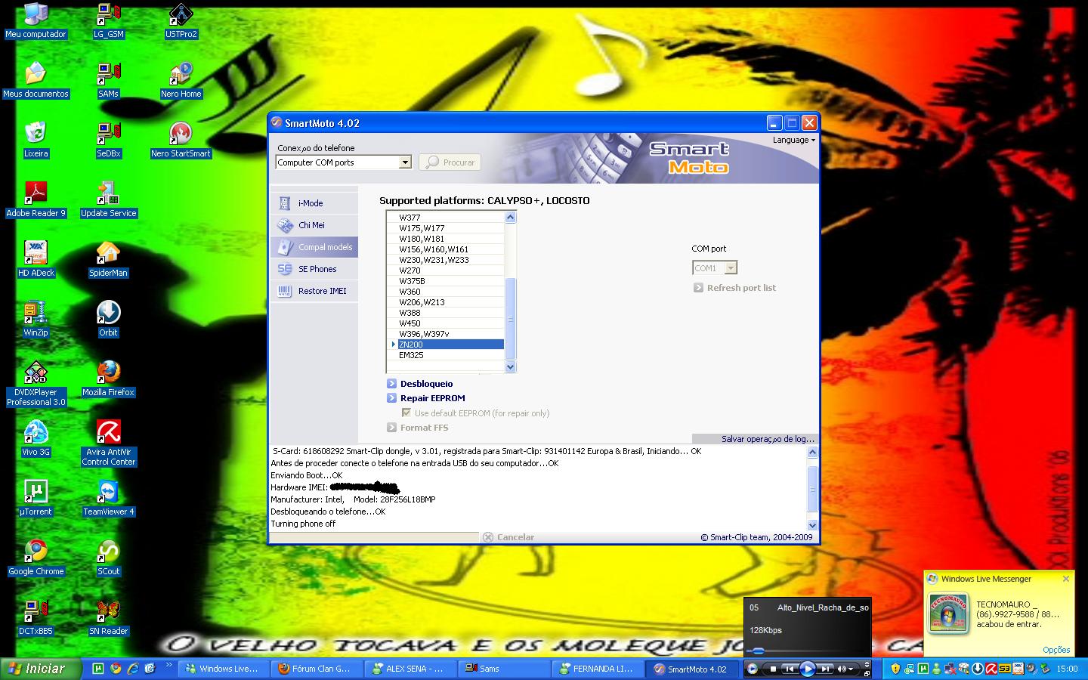This screenshot has height=680, width=1088.
Task: Open Mozilla Firefox desktop icon
Action: [109, 379]
